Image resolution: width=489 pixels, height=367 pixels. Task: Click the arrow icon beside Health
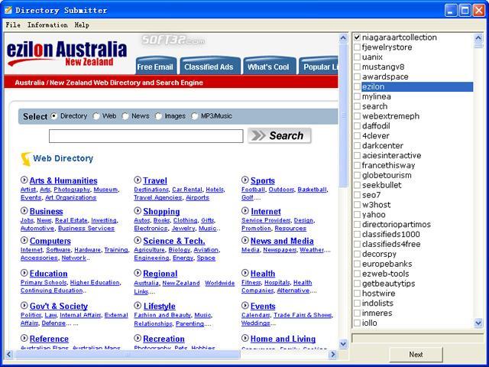click(x=245, y=273)
